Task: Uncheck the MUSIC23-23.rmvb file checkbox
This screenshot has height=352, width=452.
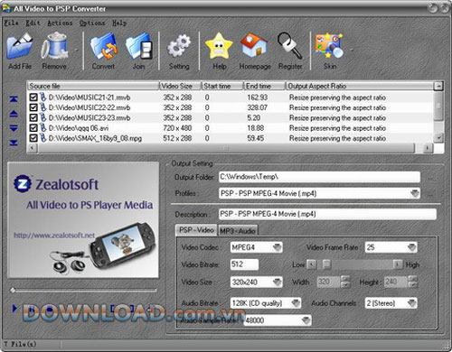Action: click(33, 117)
